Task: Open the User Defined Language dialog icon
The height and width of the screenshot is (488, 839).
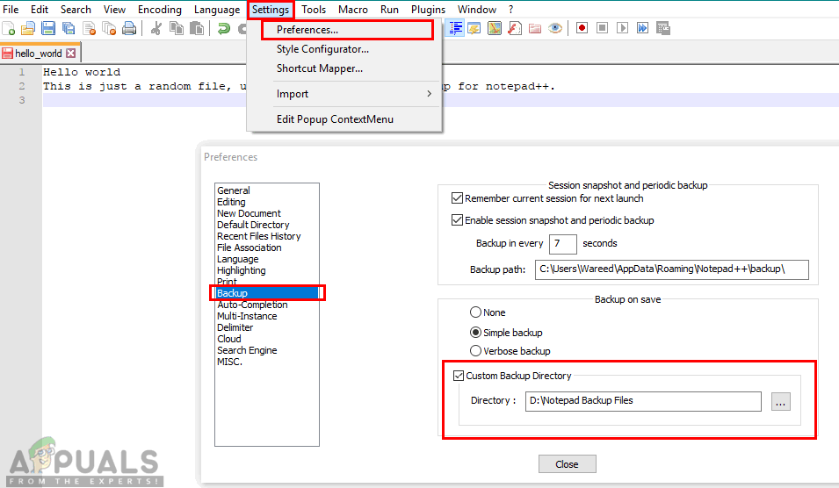Action: [474, 28]
